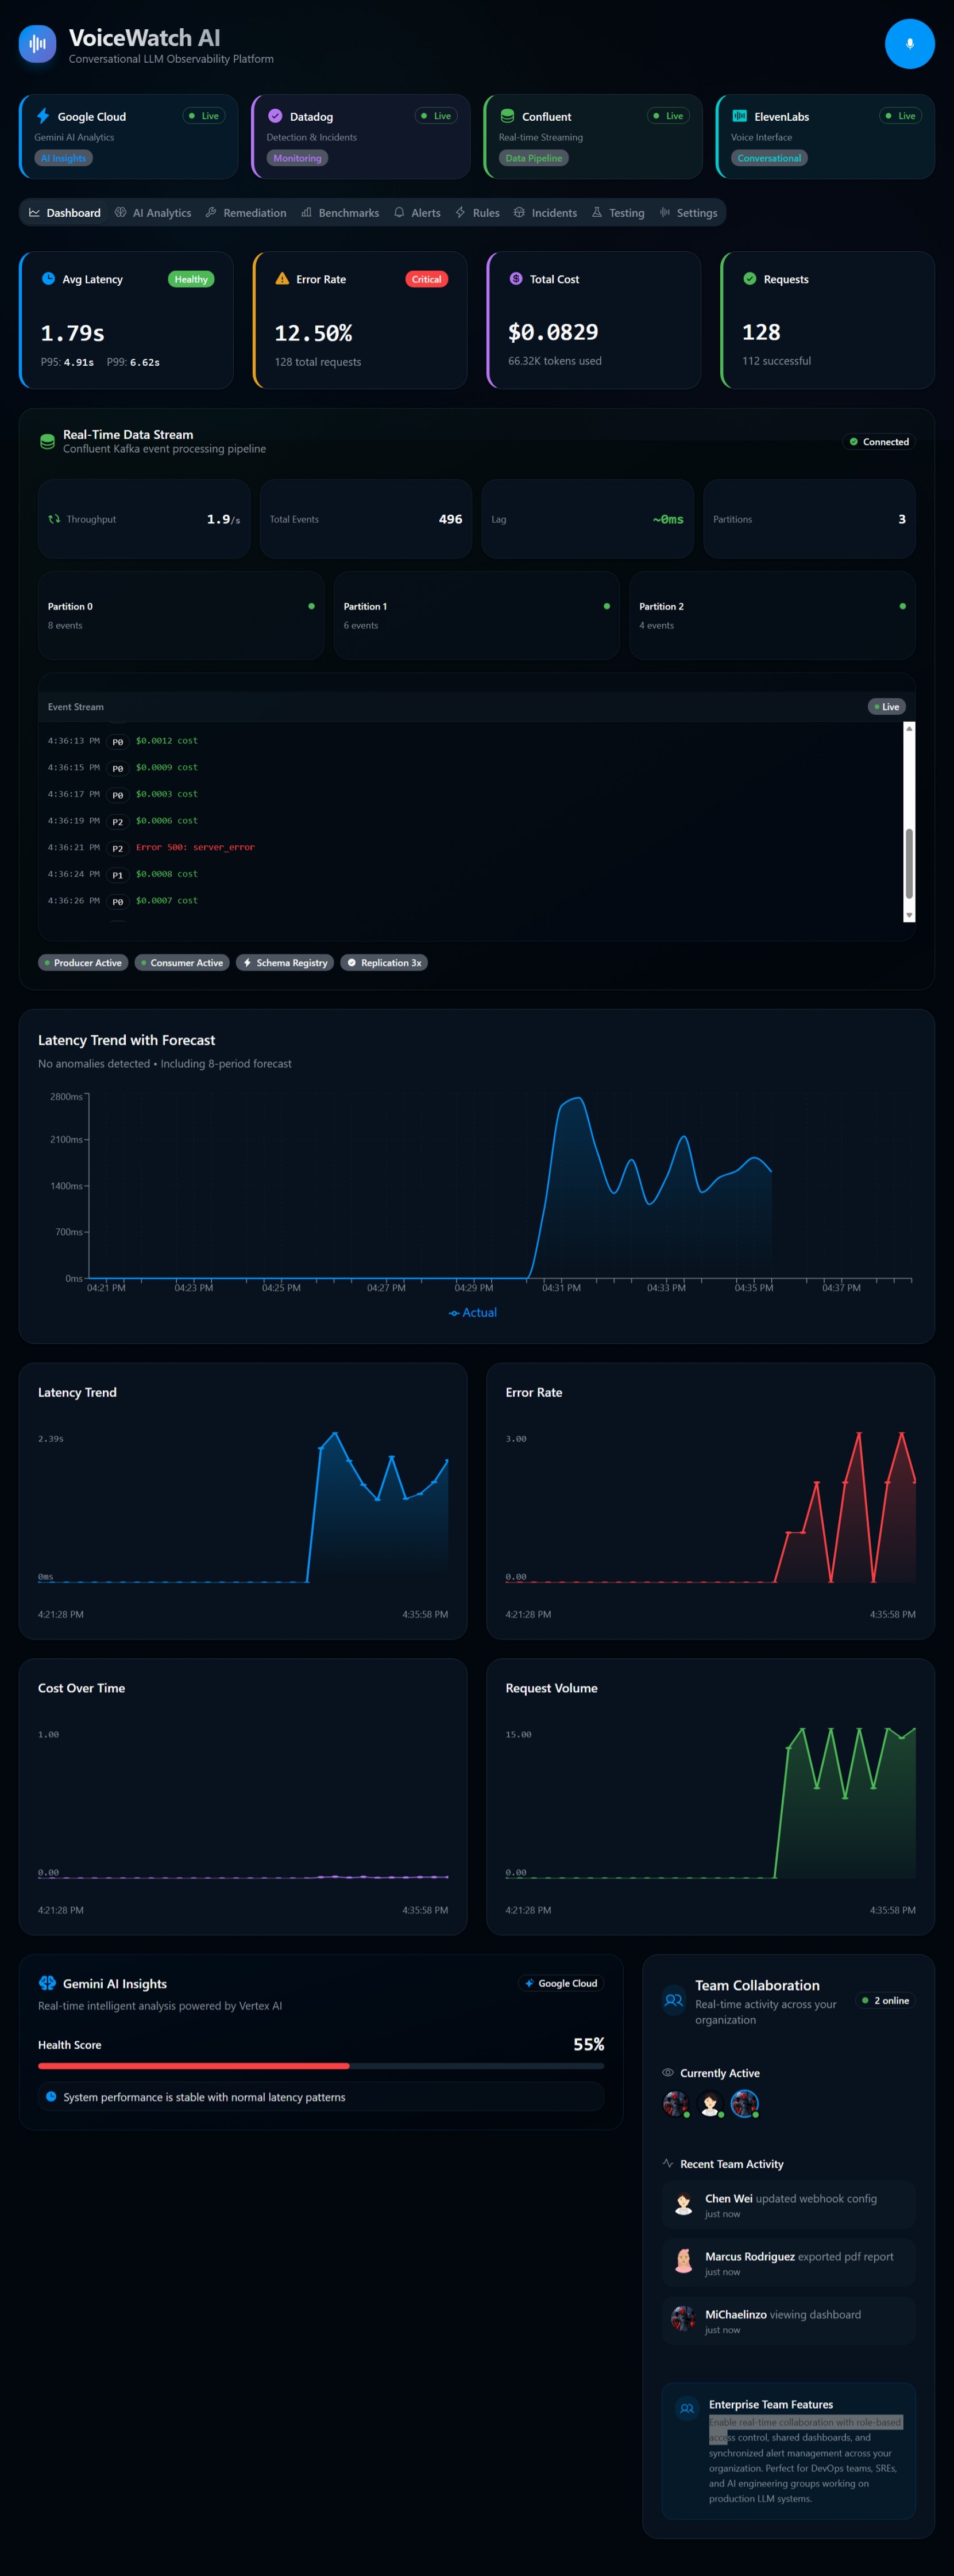Switch to the Testing tab
The height and width of the screenshot is (2576, 954).
pyautogui.click(x=619, y=213)
